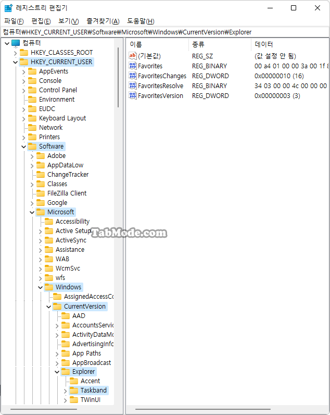
Task: Open the 즐겨찾기(A) menu
Action: click(103, 21)
